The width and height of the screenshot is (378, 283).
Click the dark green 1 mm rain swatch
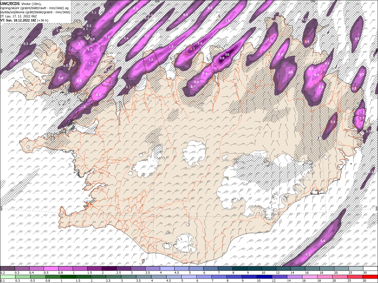tap(68, 277)
